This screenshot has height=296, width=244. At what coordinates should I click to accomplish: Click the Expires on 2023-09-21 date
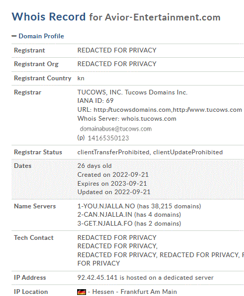[x=112, y=184]
